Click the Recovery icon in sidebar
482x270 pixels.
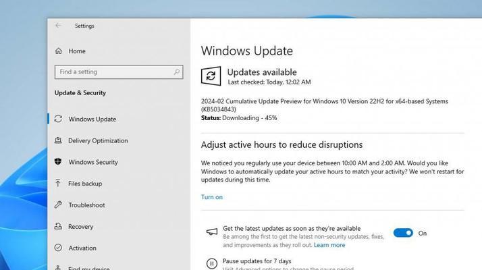tap(58, 226)
